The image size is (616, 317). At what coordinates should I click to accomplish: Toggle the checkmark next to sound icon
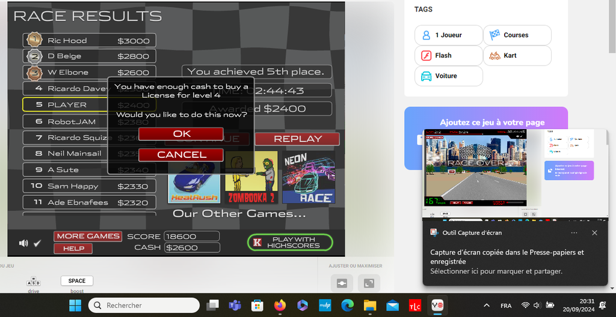click(37, 243)
